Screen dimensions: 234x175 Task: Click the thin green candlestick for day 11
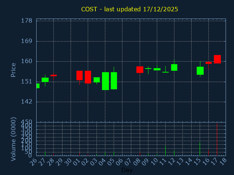click(166, 72)
